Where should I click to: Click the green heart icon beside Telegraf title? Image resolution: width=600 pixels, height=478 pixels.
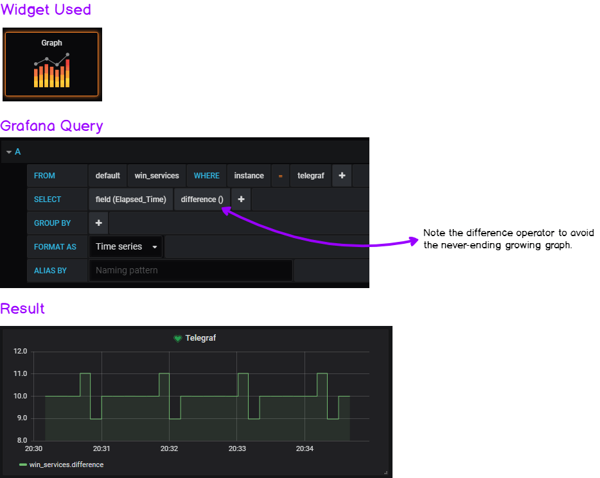tap(177, 338)
